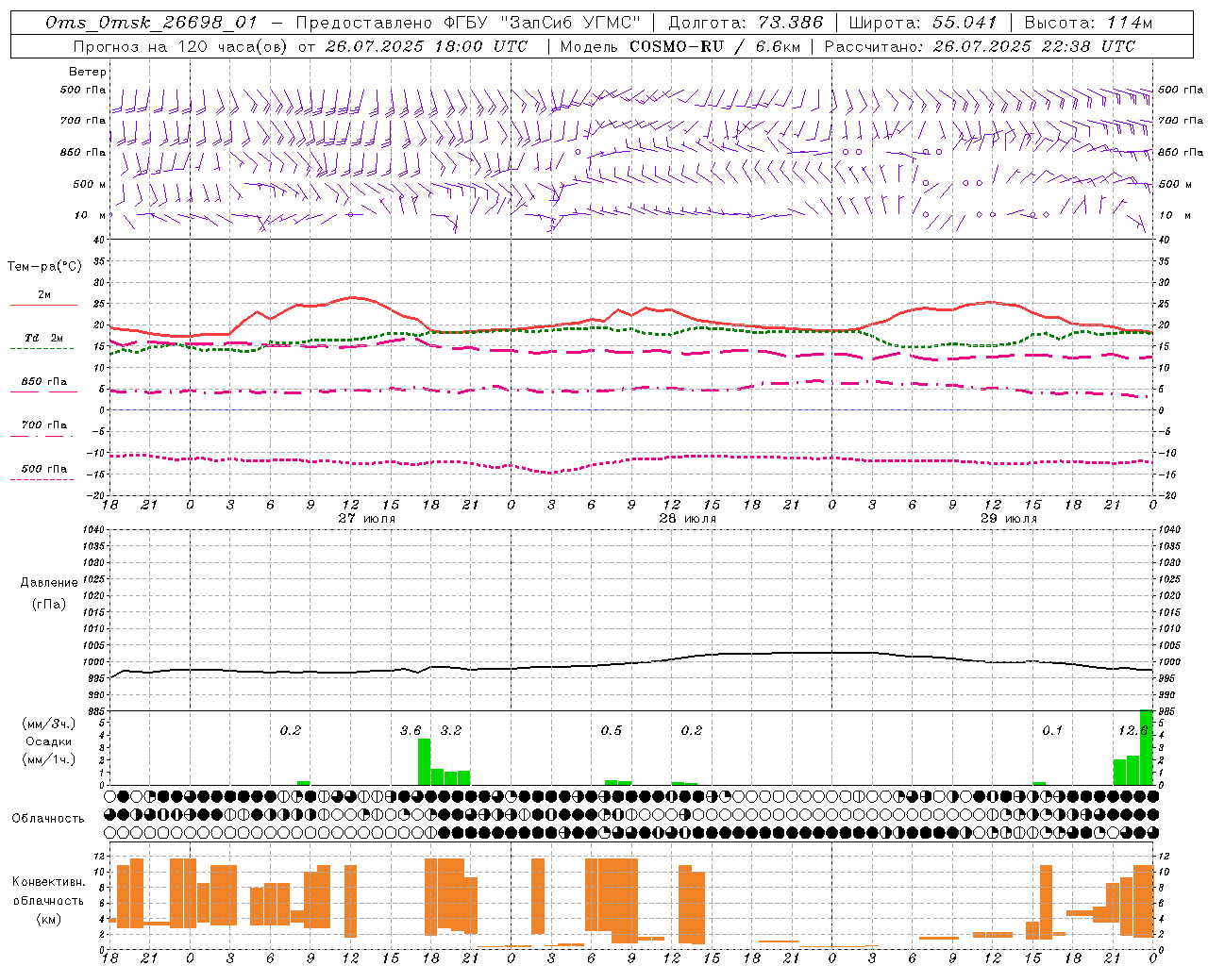
Task: Click the Рассчитано: 26.07.2025 22:38 UTC text
Action: 980,45
